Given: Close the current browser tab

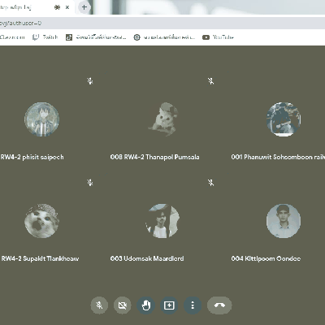Looking at the screenshot, I should click(x=67, y=7).
